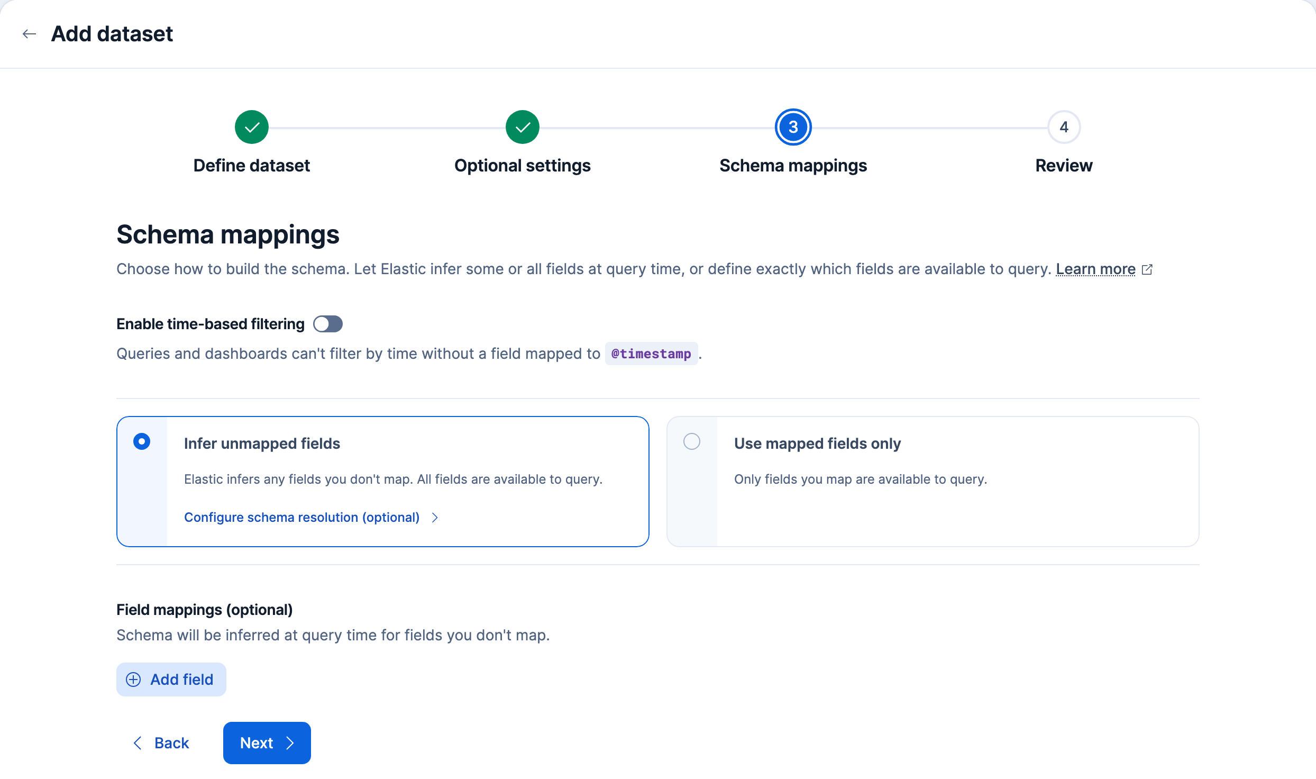Open Configure schema resolution (optional) link
The image size is (1316, 779).
tap(301, 518)
